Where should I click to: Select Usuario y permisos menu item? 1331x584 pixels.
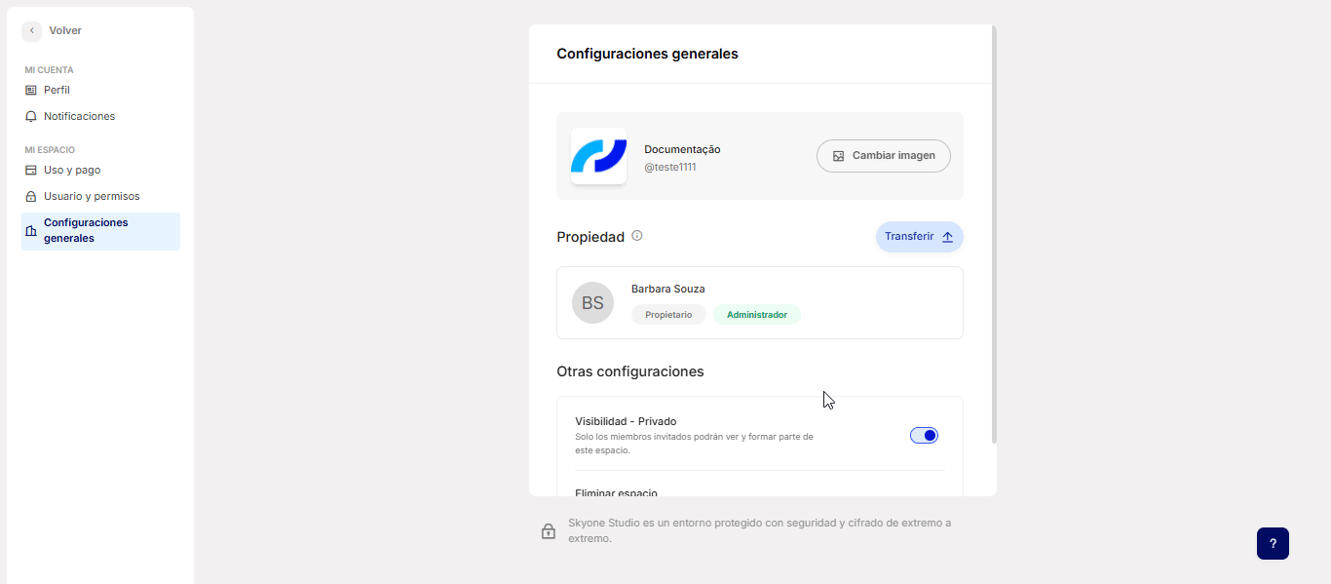point(92,196)
